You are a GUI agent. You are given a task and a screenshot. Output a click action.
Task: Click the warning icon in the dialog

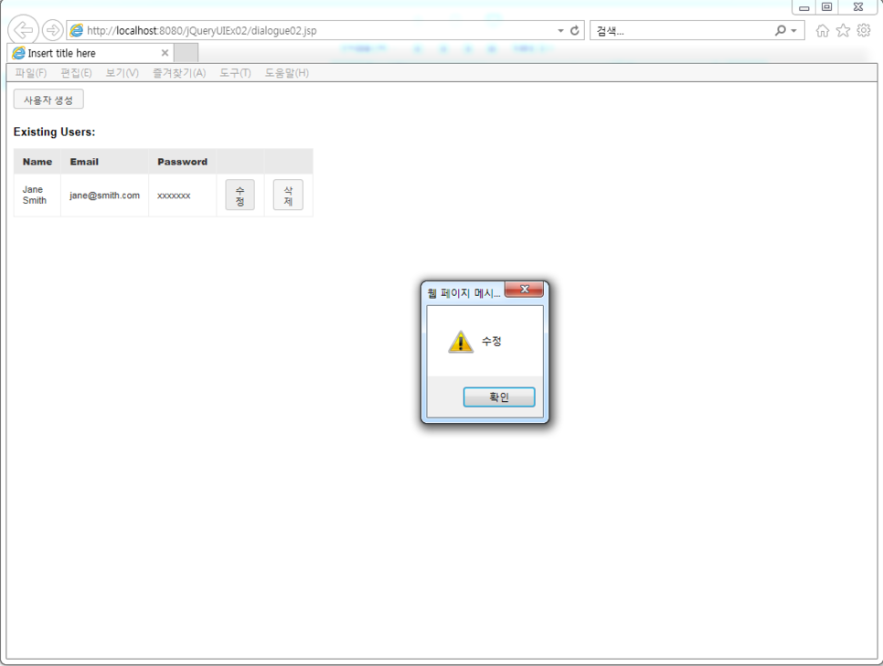[x=461, y=342]
